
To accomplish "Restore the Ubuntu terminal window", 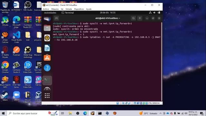I will [x=153, y=18].
